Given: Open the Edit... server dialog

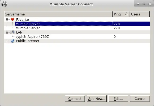Looking at the screenshot, I should (x=118, y=99).
